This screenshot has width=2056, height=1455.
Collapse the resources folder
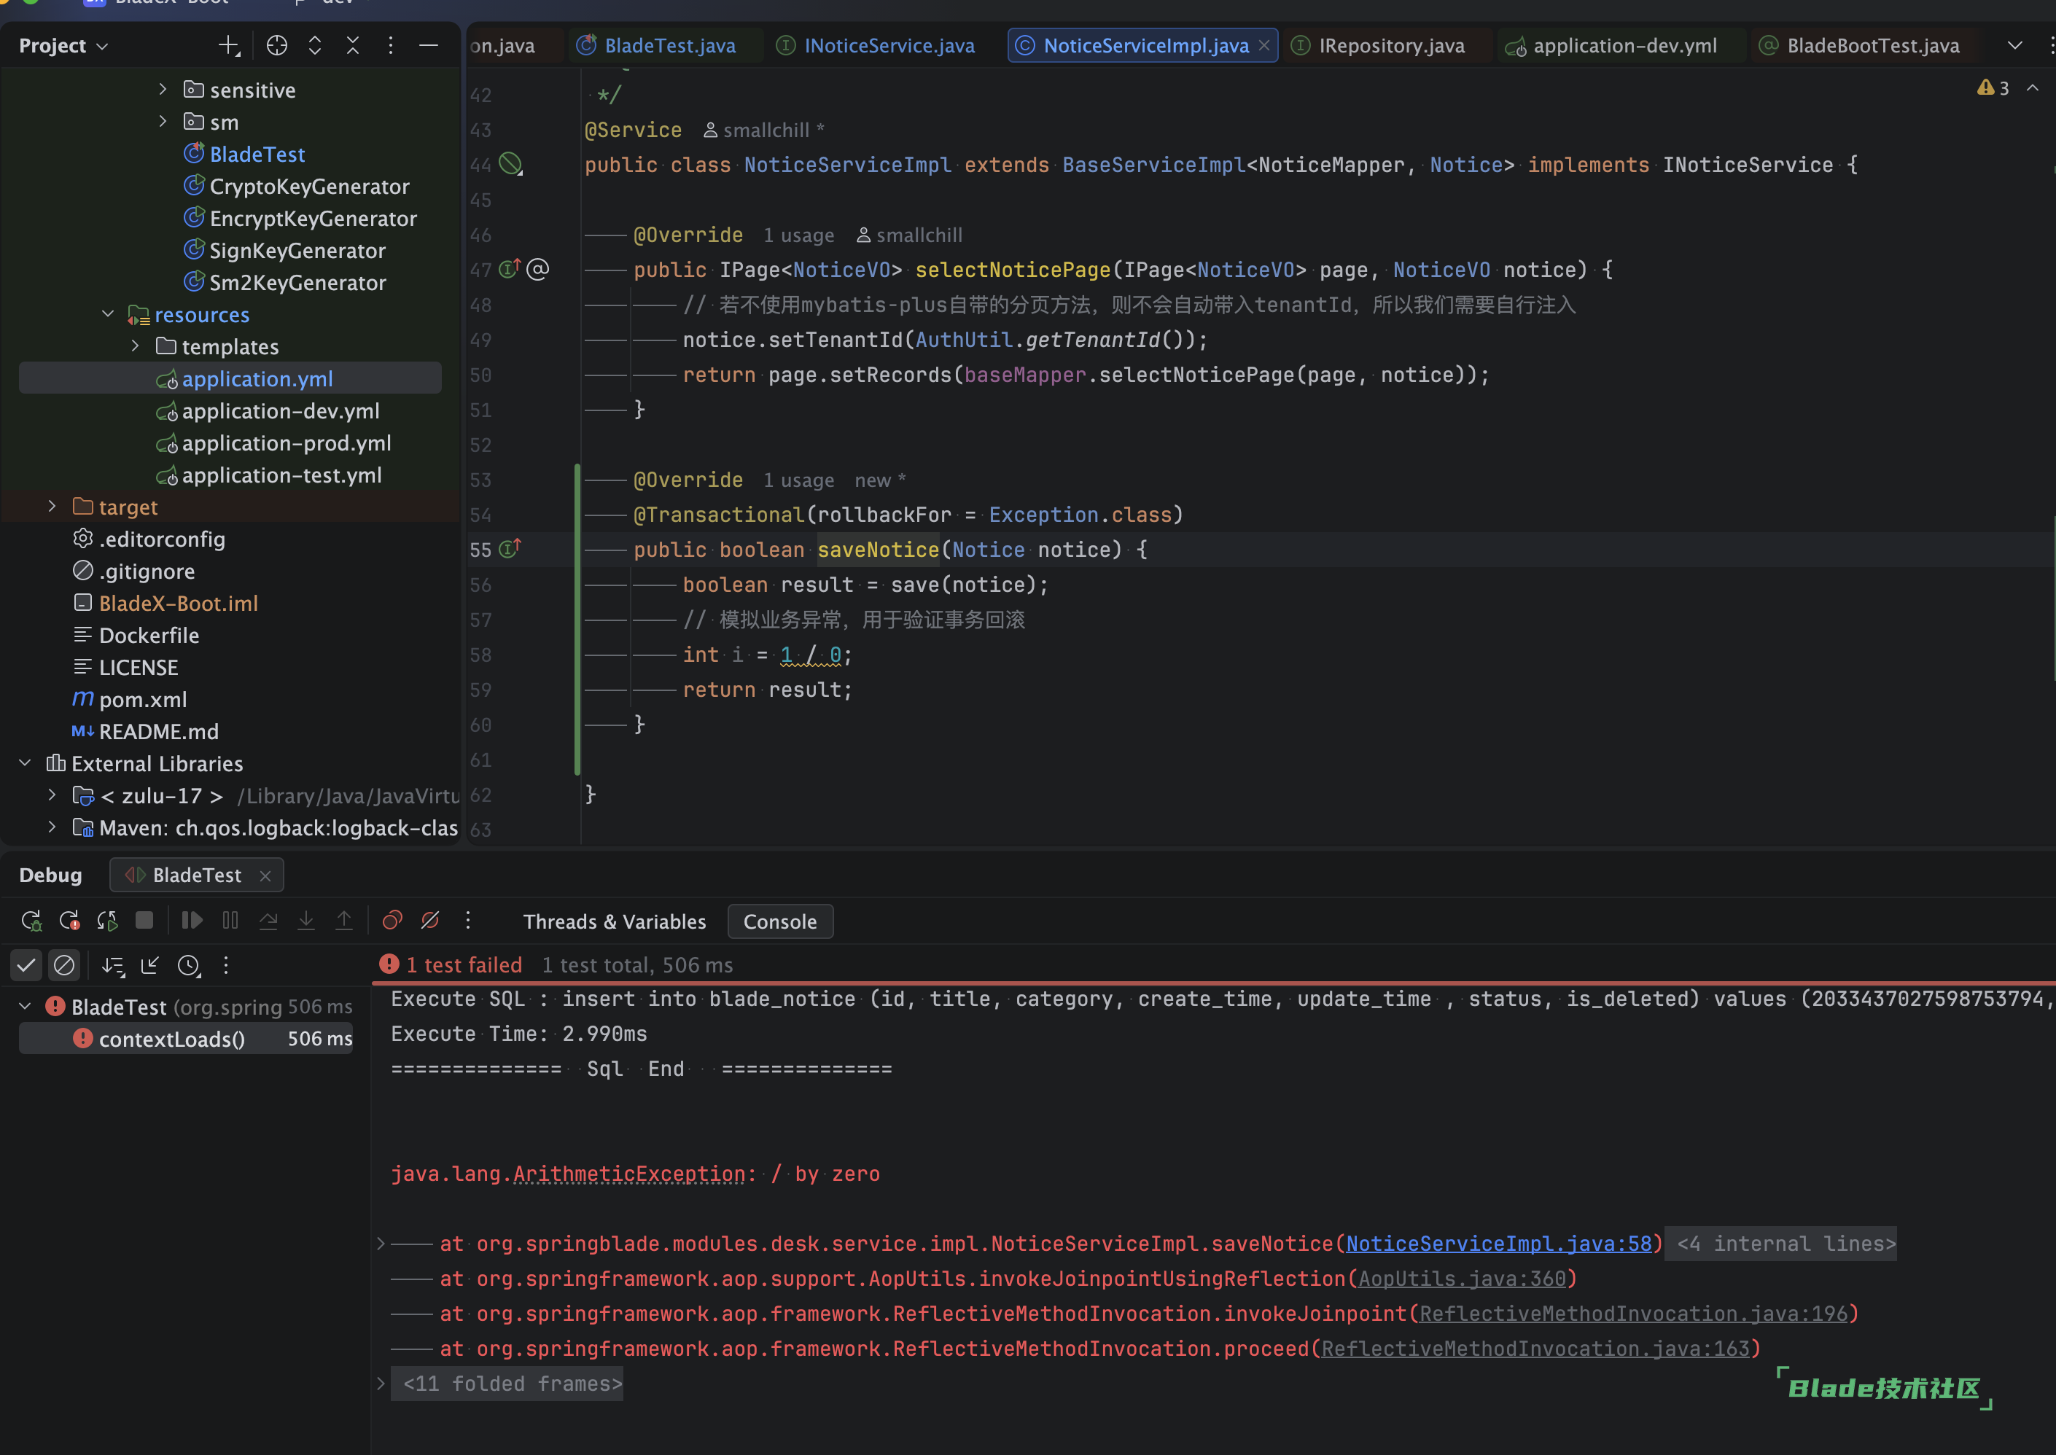107,314
